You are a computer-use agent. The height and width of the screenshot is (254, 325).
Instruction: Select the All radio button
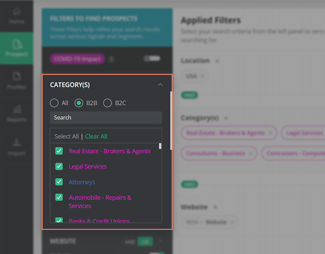pos(54,103)
